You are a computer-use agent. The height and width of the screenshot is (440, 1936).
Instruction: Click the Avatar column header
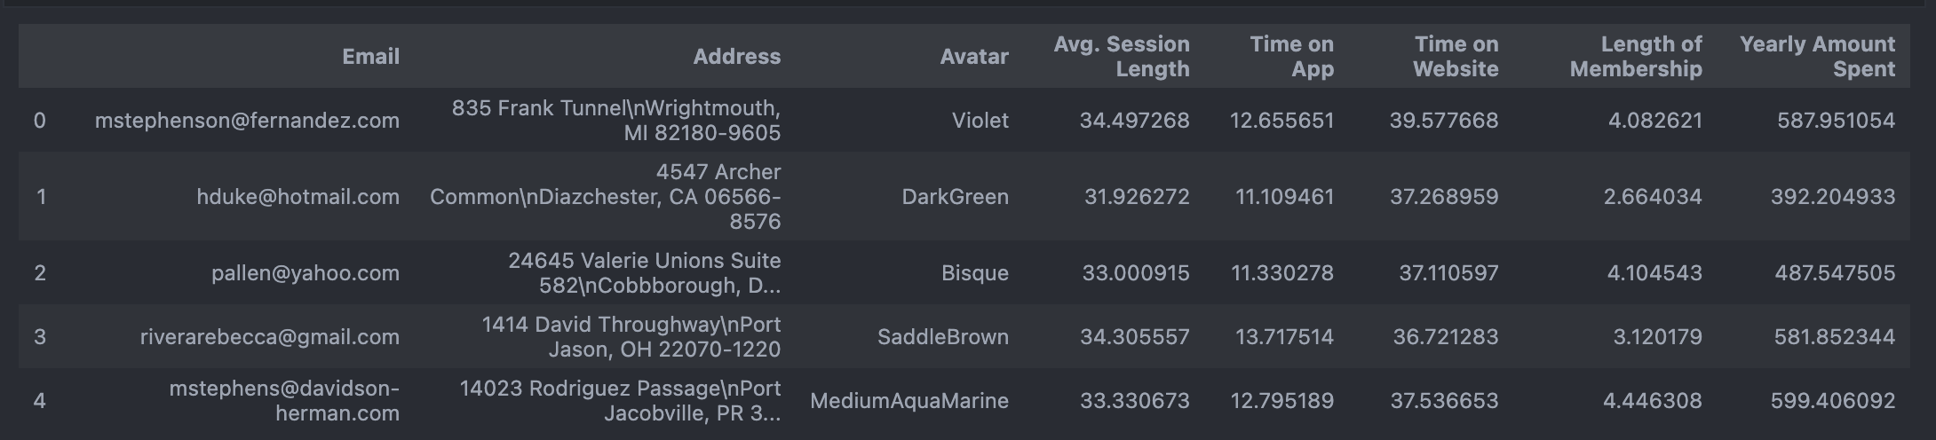(974, 57)
